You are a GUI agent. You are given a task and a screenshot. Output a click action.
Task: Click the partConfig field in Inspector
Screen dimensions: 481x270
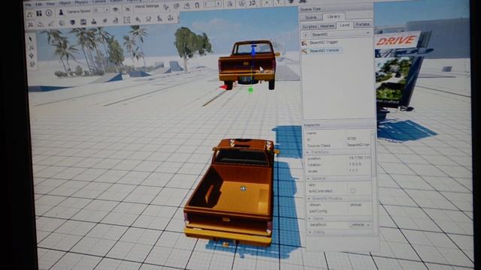click(x=360, y=211)
